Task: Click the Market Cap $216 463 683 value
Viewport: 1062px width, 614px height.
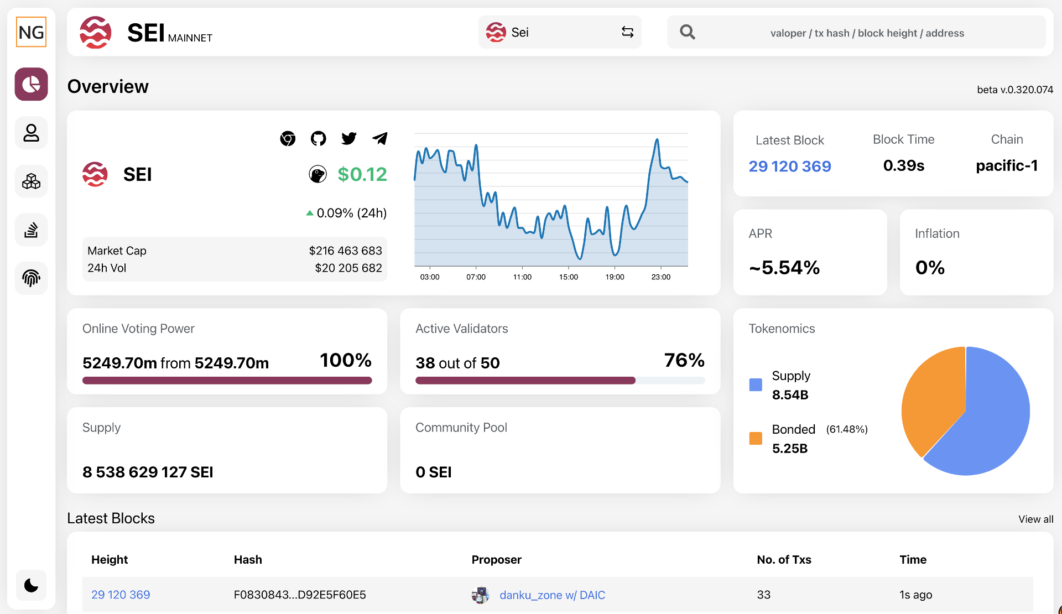Action: (x=345, y=251)
